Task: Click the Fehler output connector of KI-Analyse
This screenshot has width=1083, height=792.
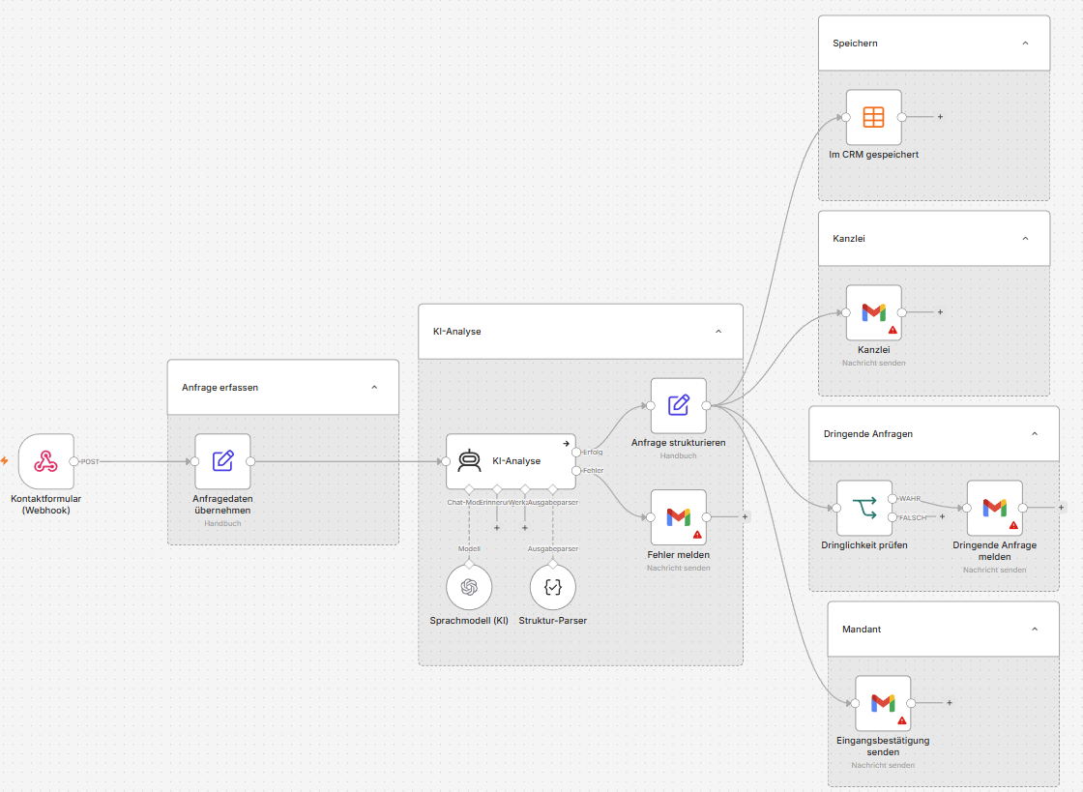Action: tap(576, 471)
